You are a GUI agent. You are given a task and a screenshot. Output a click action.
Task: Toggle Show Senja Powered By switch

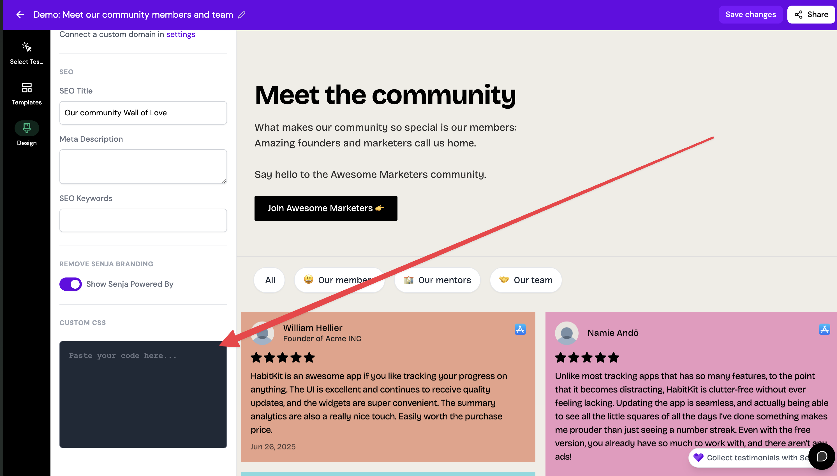pyautogui.click(x=71, y=284)
